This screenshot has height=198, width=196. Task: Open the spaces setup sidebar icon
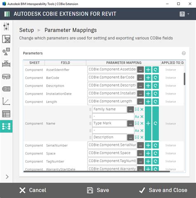pyautogui.click(x=6, y=39)
